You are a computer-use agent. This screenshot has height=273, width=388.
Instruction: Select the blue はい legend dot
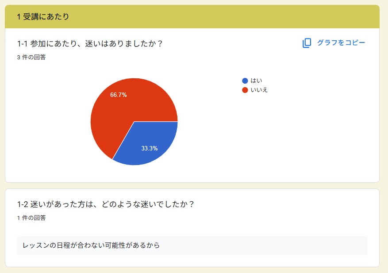click(x=245, y=81)
